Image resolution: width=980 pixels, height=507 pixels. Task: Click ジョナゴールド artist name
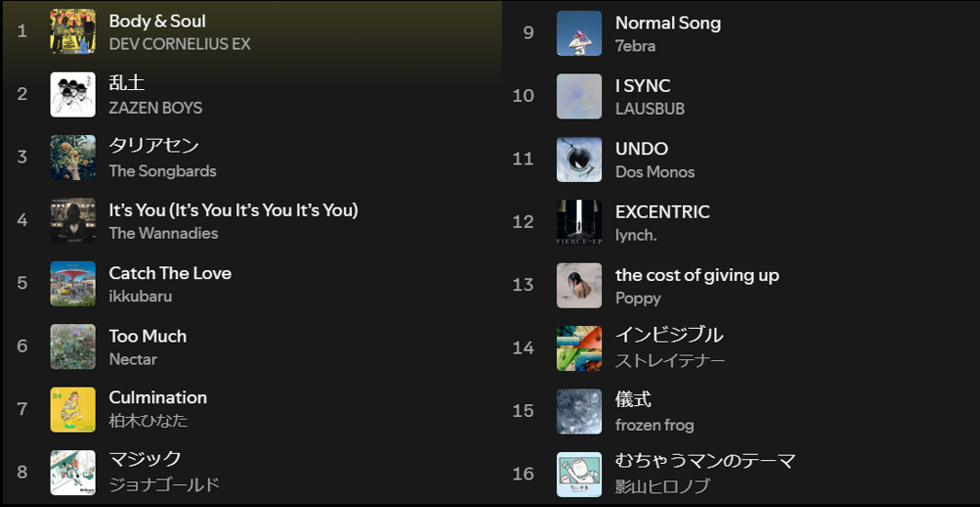165,484
